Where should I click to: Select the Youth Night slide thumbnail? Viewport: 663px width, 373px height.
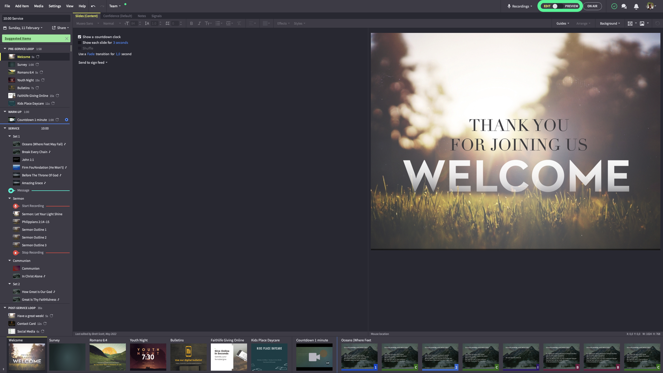click(148, 357)
